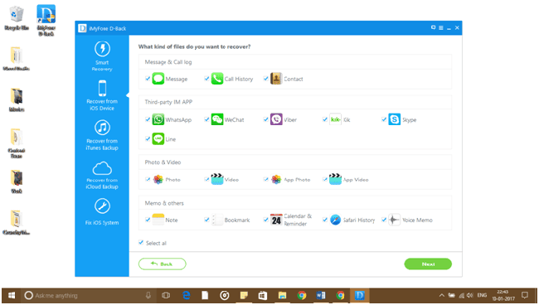Viewport: 539px width, 305px height.
Task: Click the Kik icon
Action: (335, 119)
